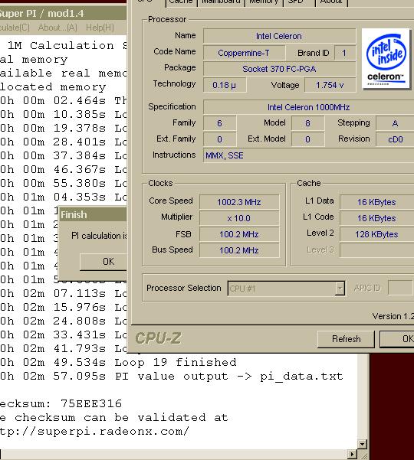Expand the Processor Selection dropdown
The width and height of the screenshot is (414, 460).
(x=340, y=289)
